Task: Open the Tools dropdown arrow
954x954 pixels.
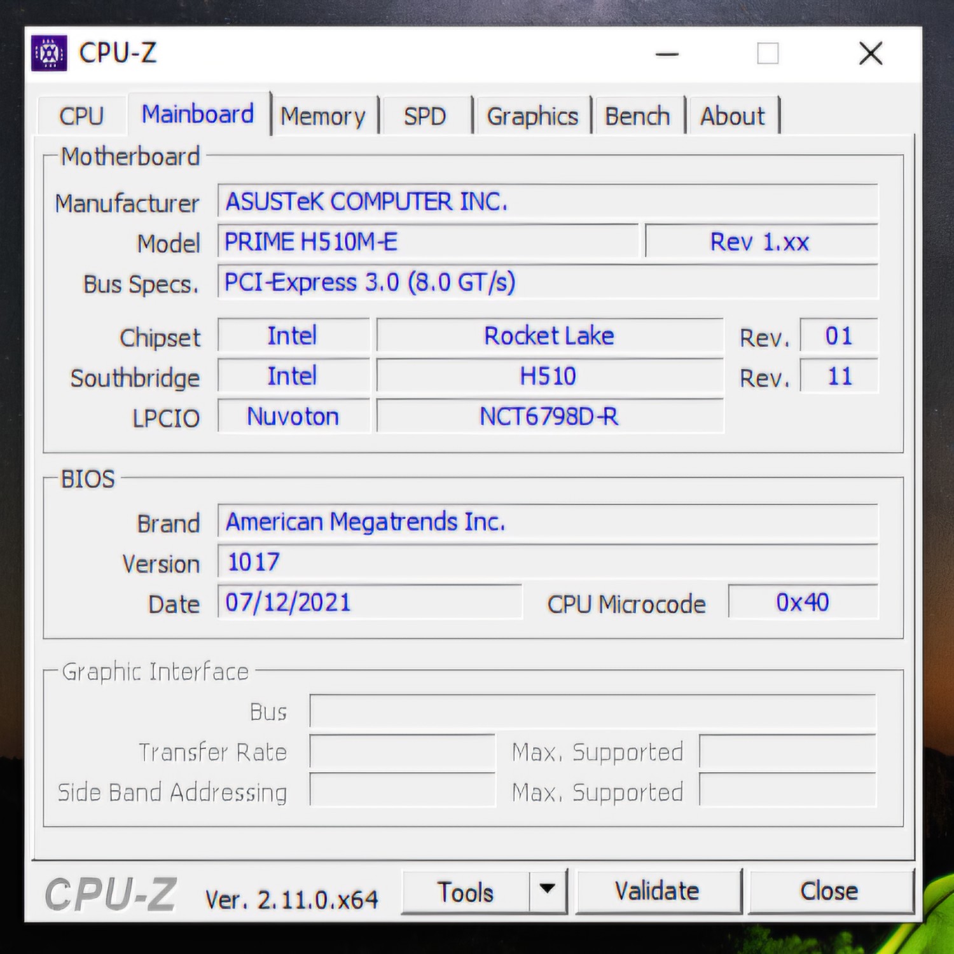Action: [x=547, y=890]
